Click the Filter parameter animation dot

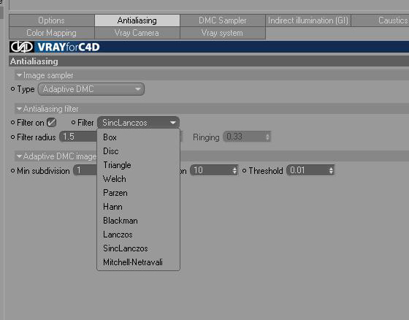(x=73, y=123)
